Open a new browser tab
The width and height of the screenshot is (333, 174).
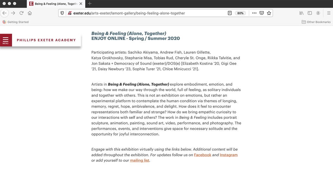pos(90,4)
